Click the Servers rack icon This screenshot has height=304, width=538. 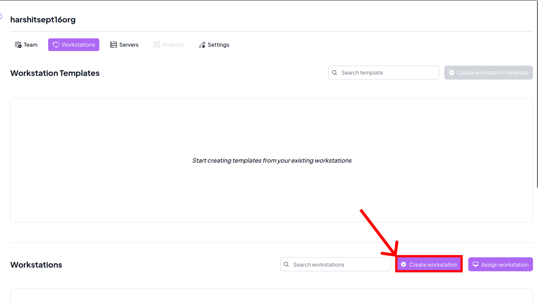coord(113,45)
